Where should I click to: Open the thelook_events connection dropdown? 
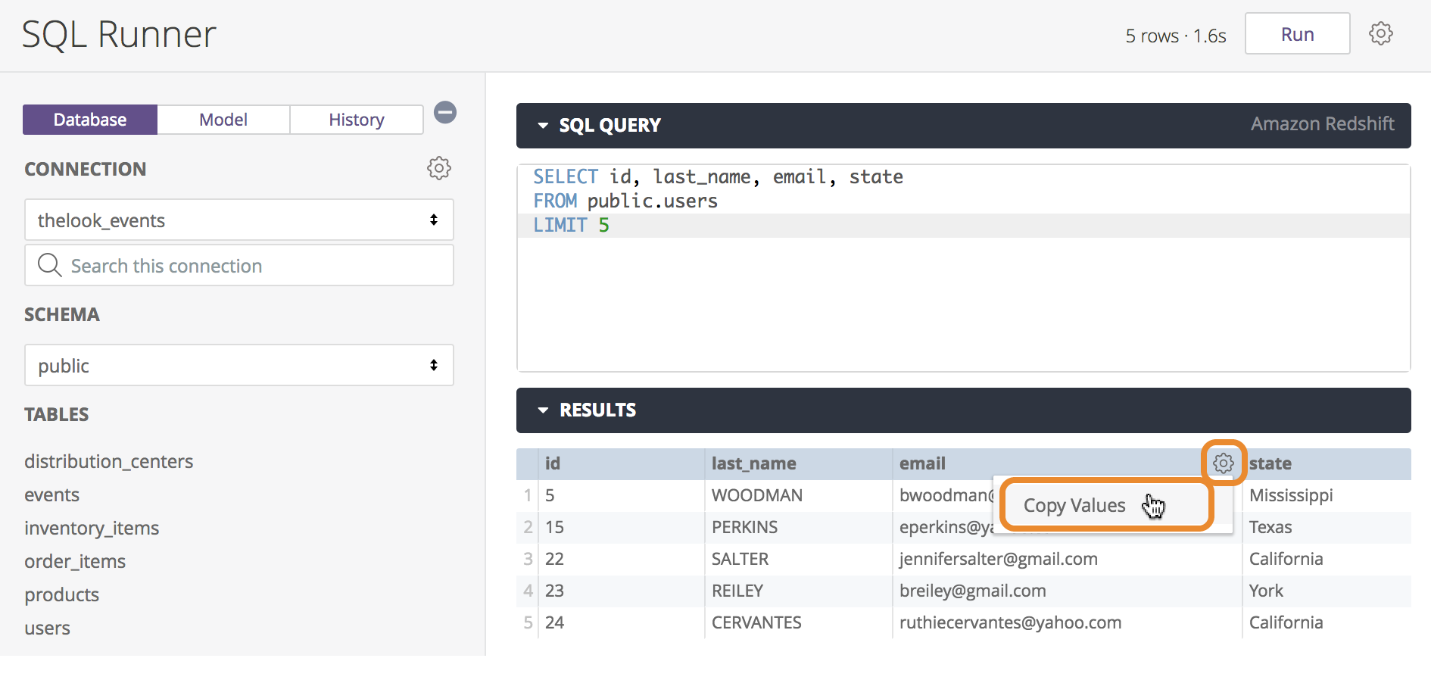[238, 220]
